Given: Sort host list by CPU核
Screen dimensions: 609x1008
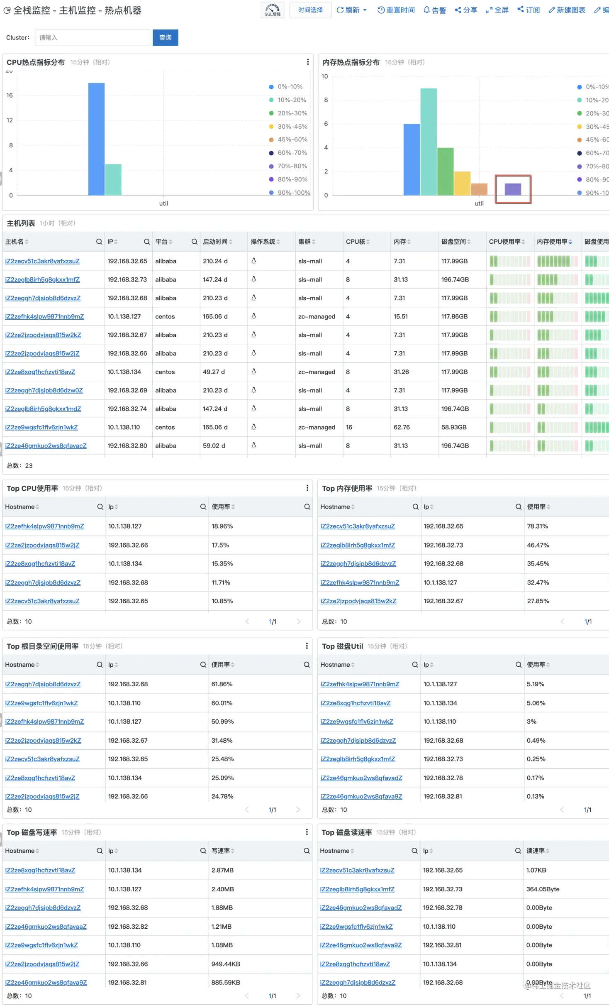Looking at the screenshot, I should 368,242.
